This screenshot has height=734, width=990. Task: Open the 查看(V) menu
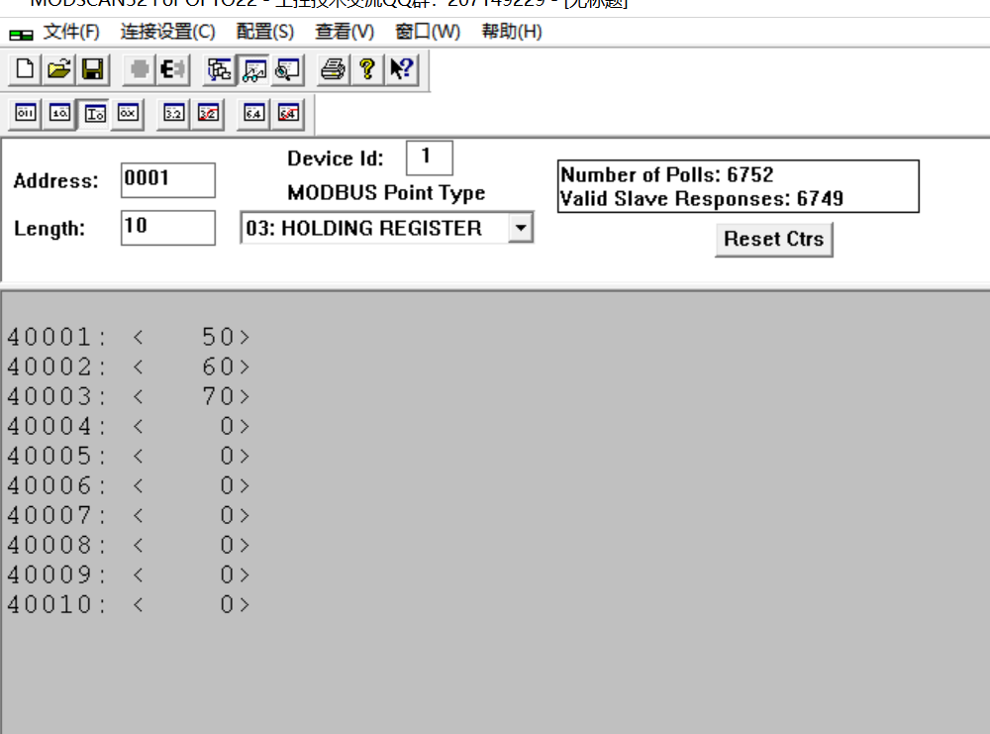click(x=345, y=32)
